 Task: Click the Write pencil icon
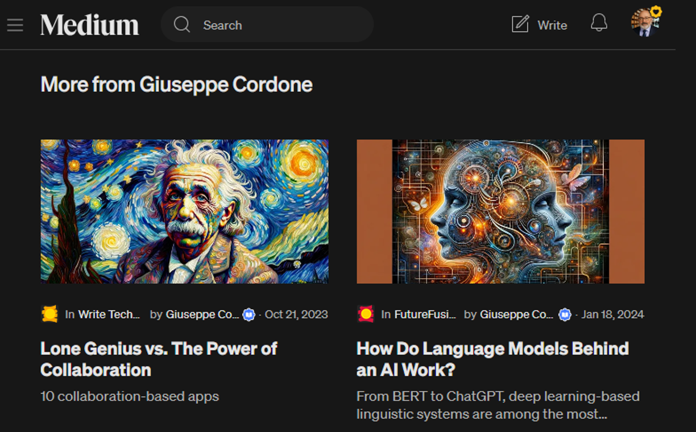[520, 24]
